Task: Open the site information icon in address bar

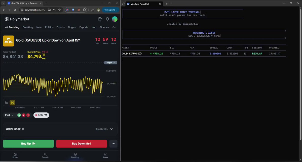Action: pos(22,10)
